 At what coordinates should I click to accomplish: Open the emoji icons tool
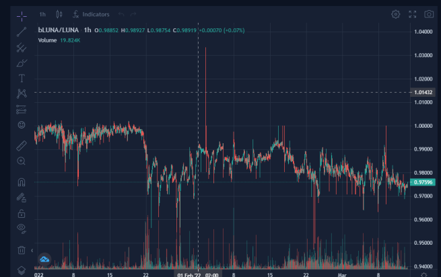(x=22, y=125)
